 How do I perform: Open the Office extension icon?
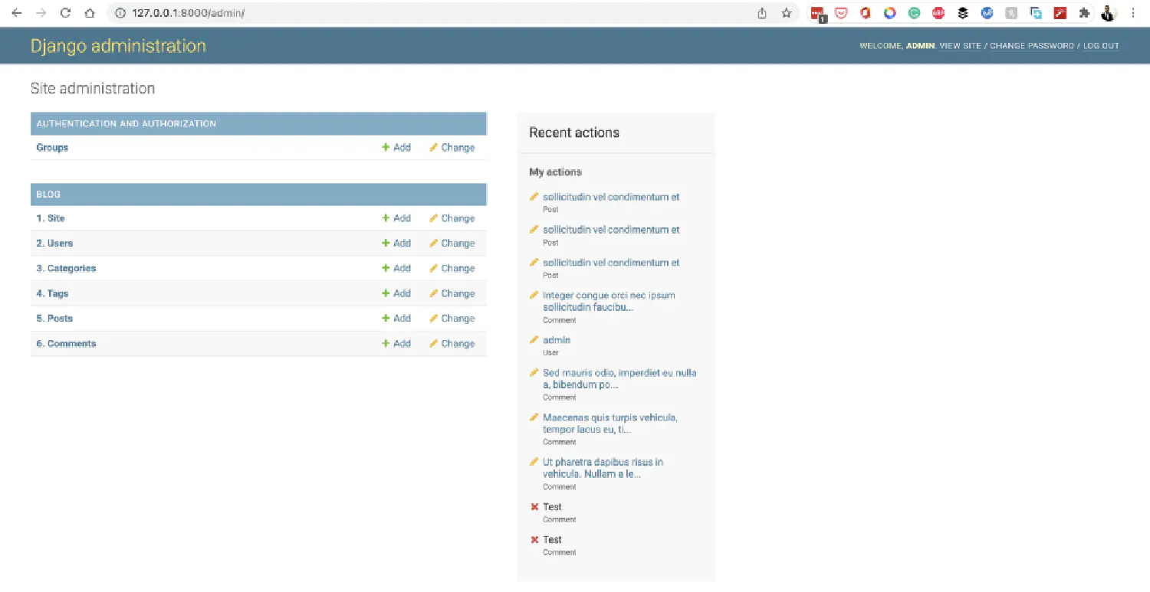click(866, 13)
